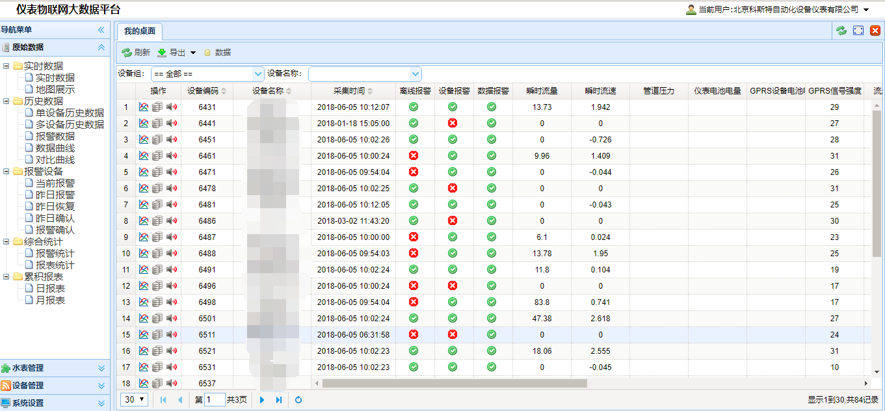The image size is (885, 411).
Task: Click the refresh icon at the tab bar right
Action: click(x=841, y=30)
